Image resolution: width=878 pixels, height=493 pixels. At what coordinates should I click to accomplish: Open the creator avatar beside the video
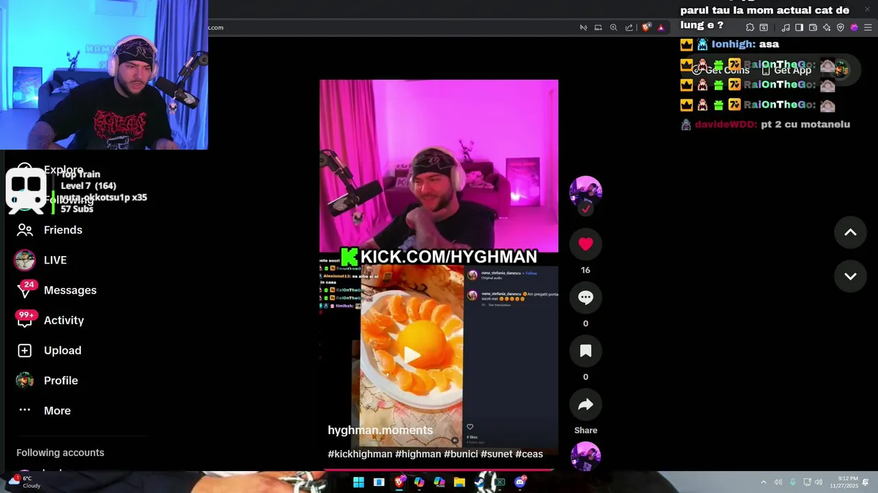(585, 192)
